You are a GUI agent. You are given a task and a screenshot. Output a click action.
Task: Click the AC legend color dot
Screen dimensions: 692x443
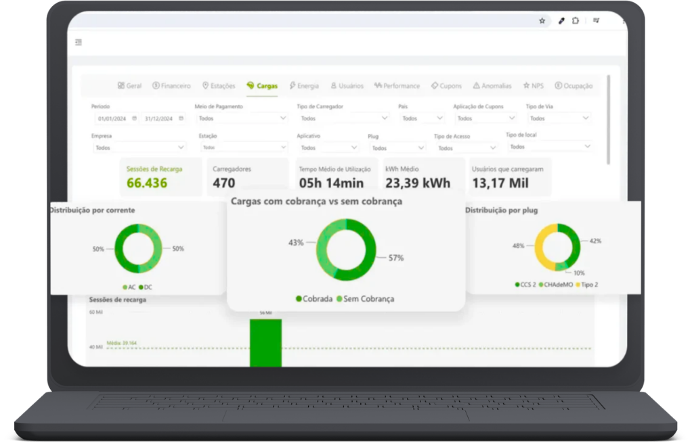(x=125, y=287)
